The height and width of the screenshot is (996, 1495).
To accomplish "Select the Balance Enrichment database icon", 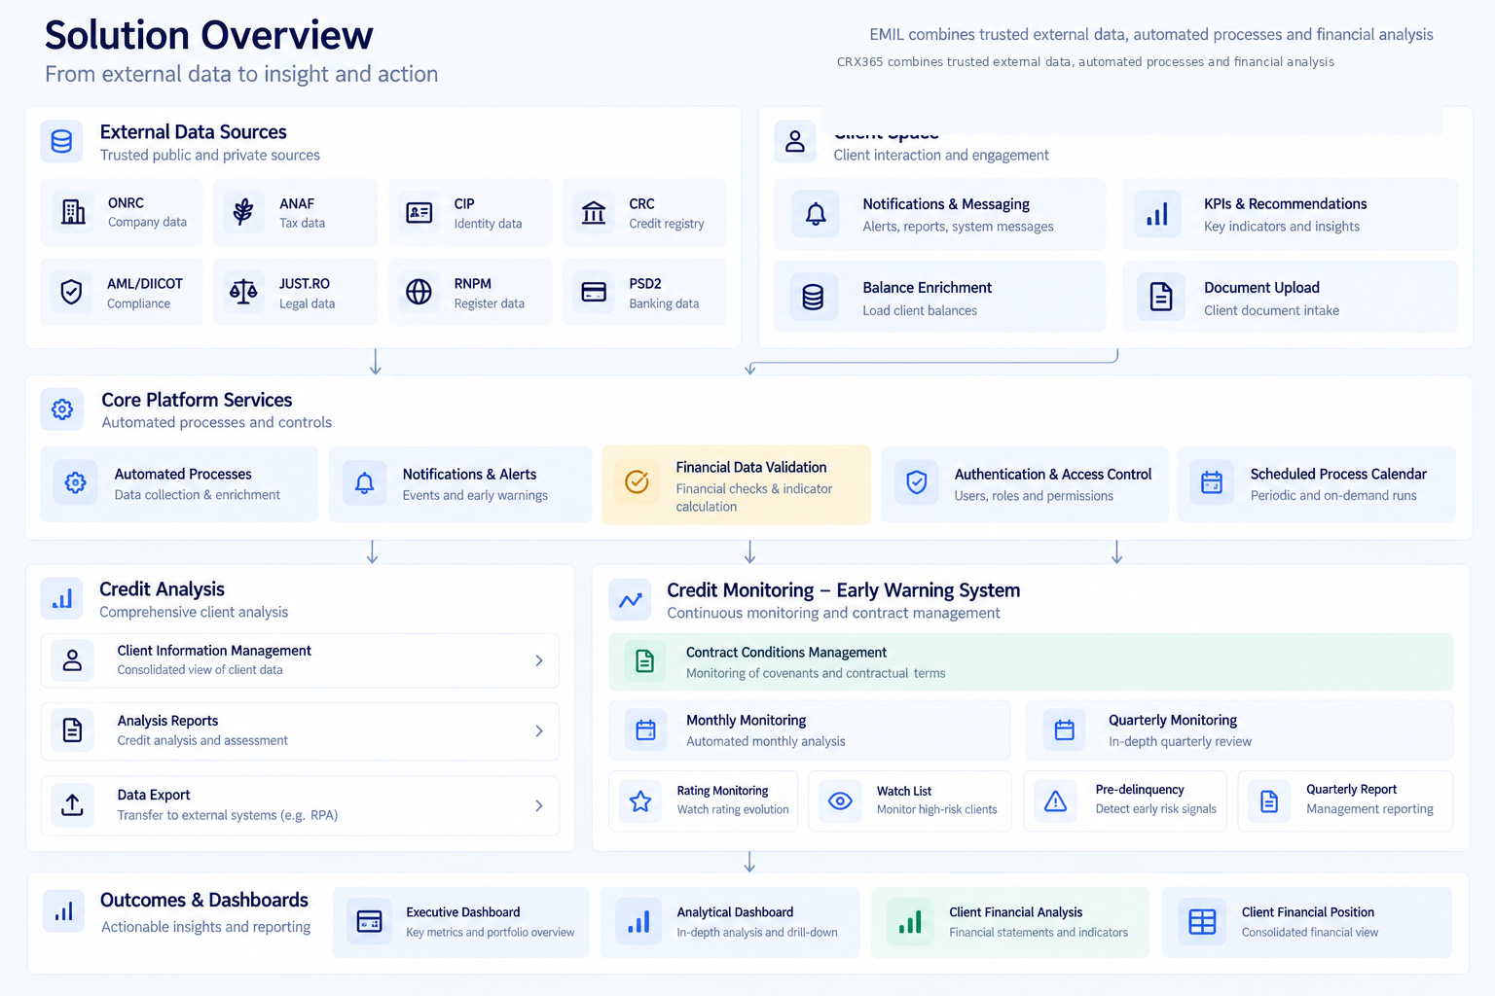I will coord(814,297).
